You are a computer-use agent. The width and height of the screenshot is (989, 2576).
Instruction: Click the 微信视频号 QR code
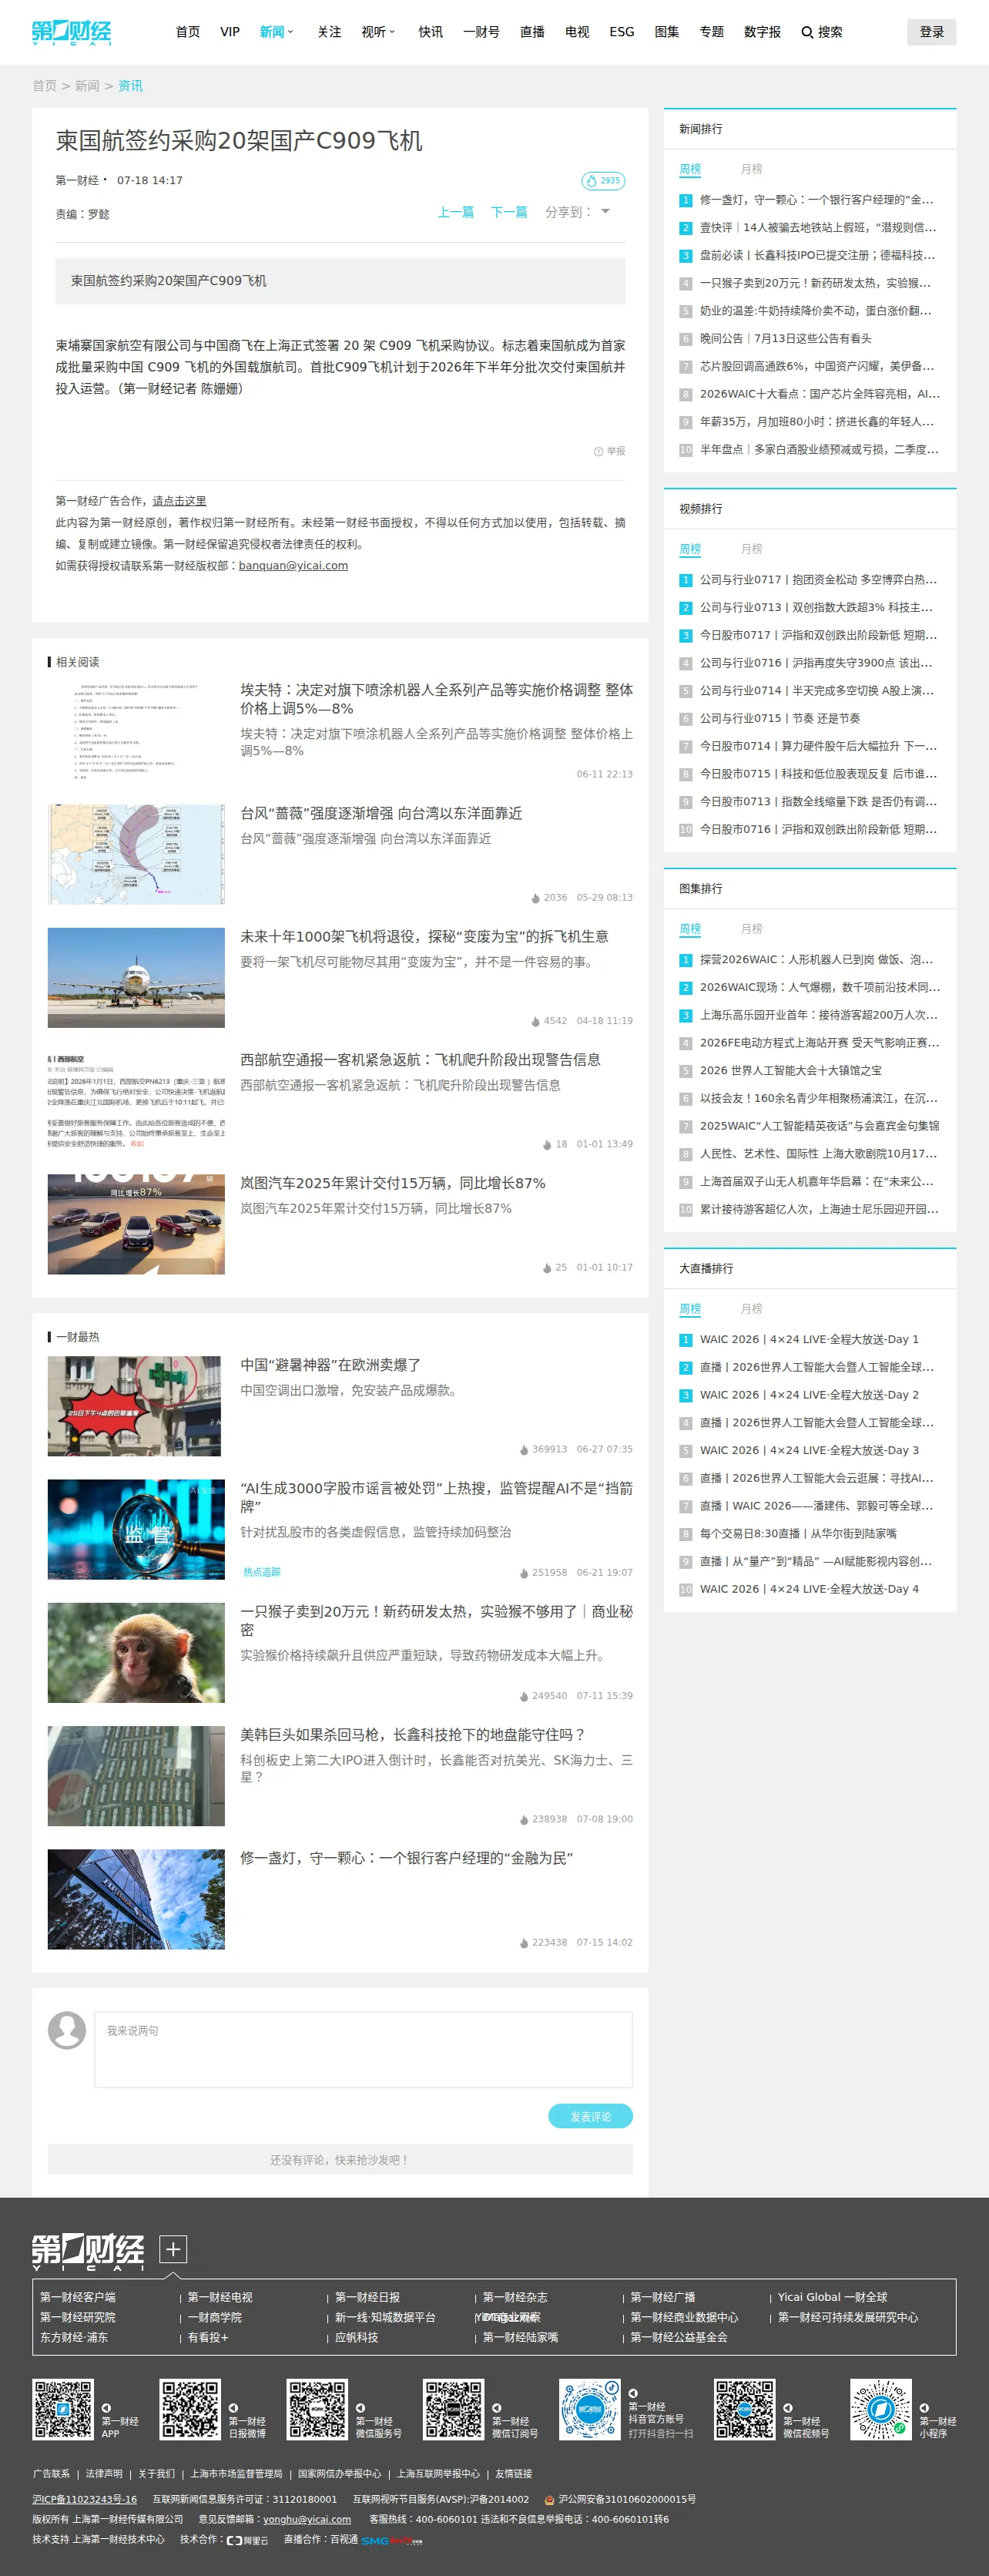(x=744, y=2410)
